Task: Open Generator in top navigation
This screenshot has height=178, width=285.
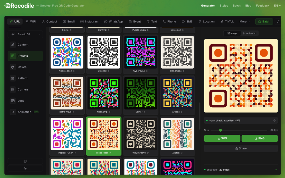Action: (x=208, y=6)
